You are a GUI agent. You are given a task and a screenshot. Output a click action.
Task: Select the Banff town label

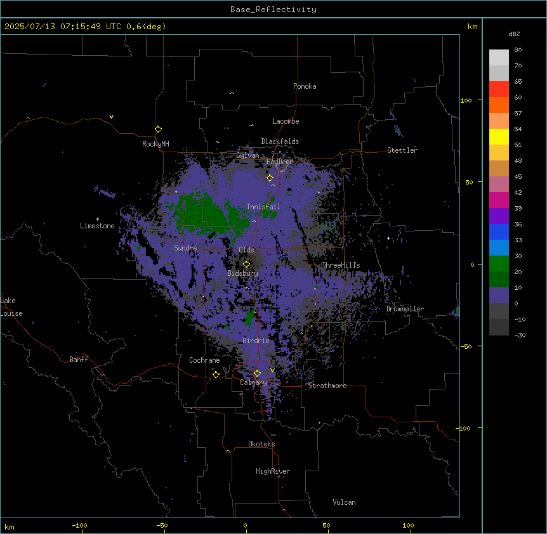(x=79, y=360)
